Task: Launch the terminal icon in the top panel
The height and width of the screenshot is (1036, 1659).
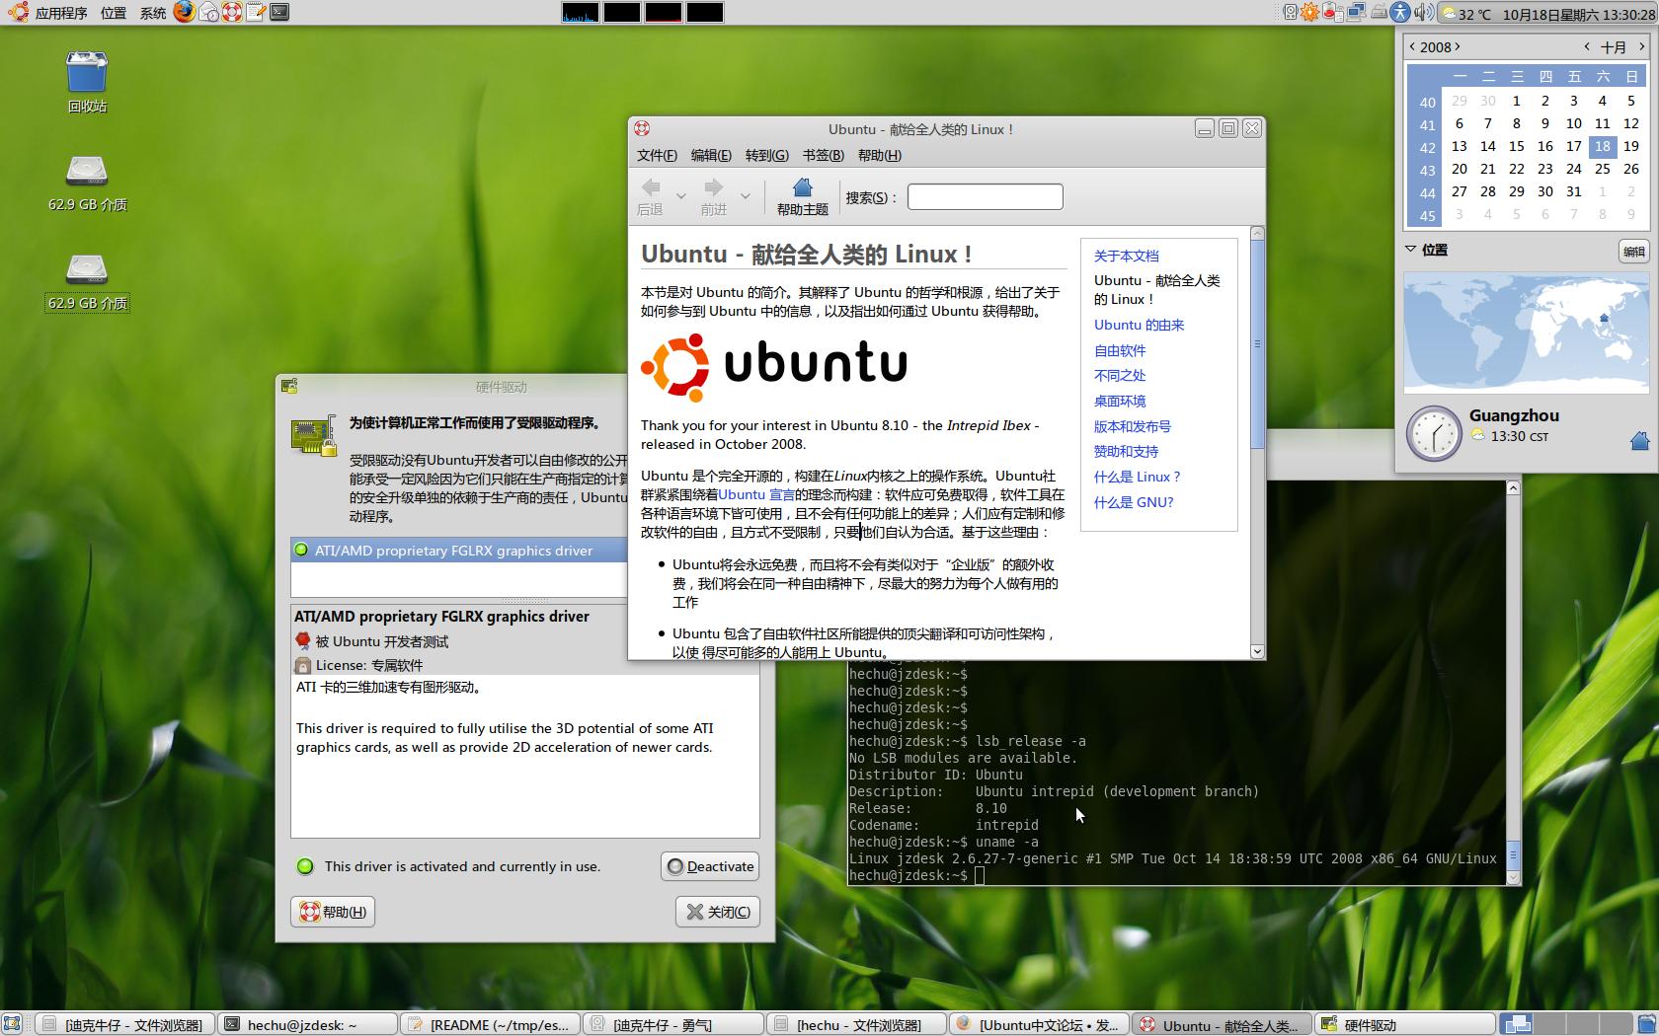Action: pyautogui.click(x=279, y=12)
